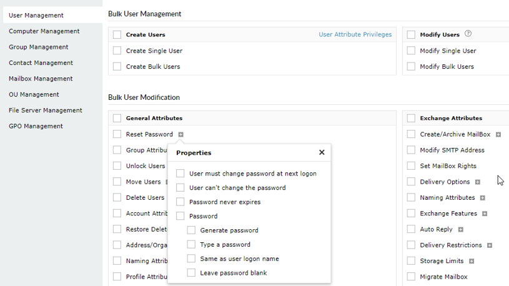Screen dimensions: 509x286
Task: Select the Migrate Mailbox checkbox
Action: [x=411, y=277]
